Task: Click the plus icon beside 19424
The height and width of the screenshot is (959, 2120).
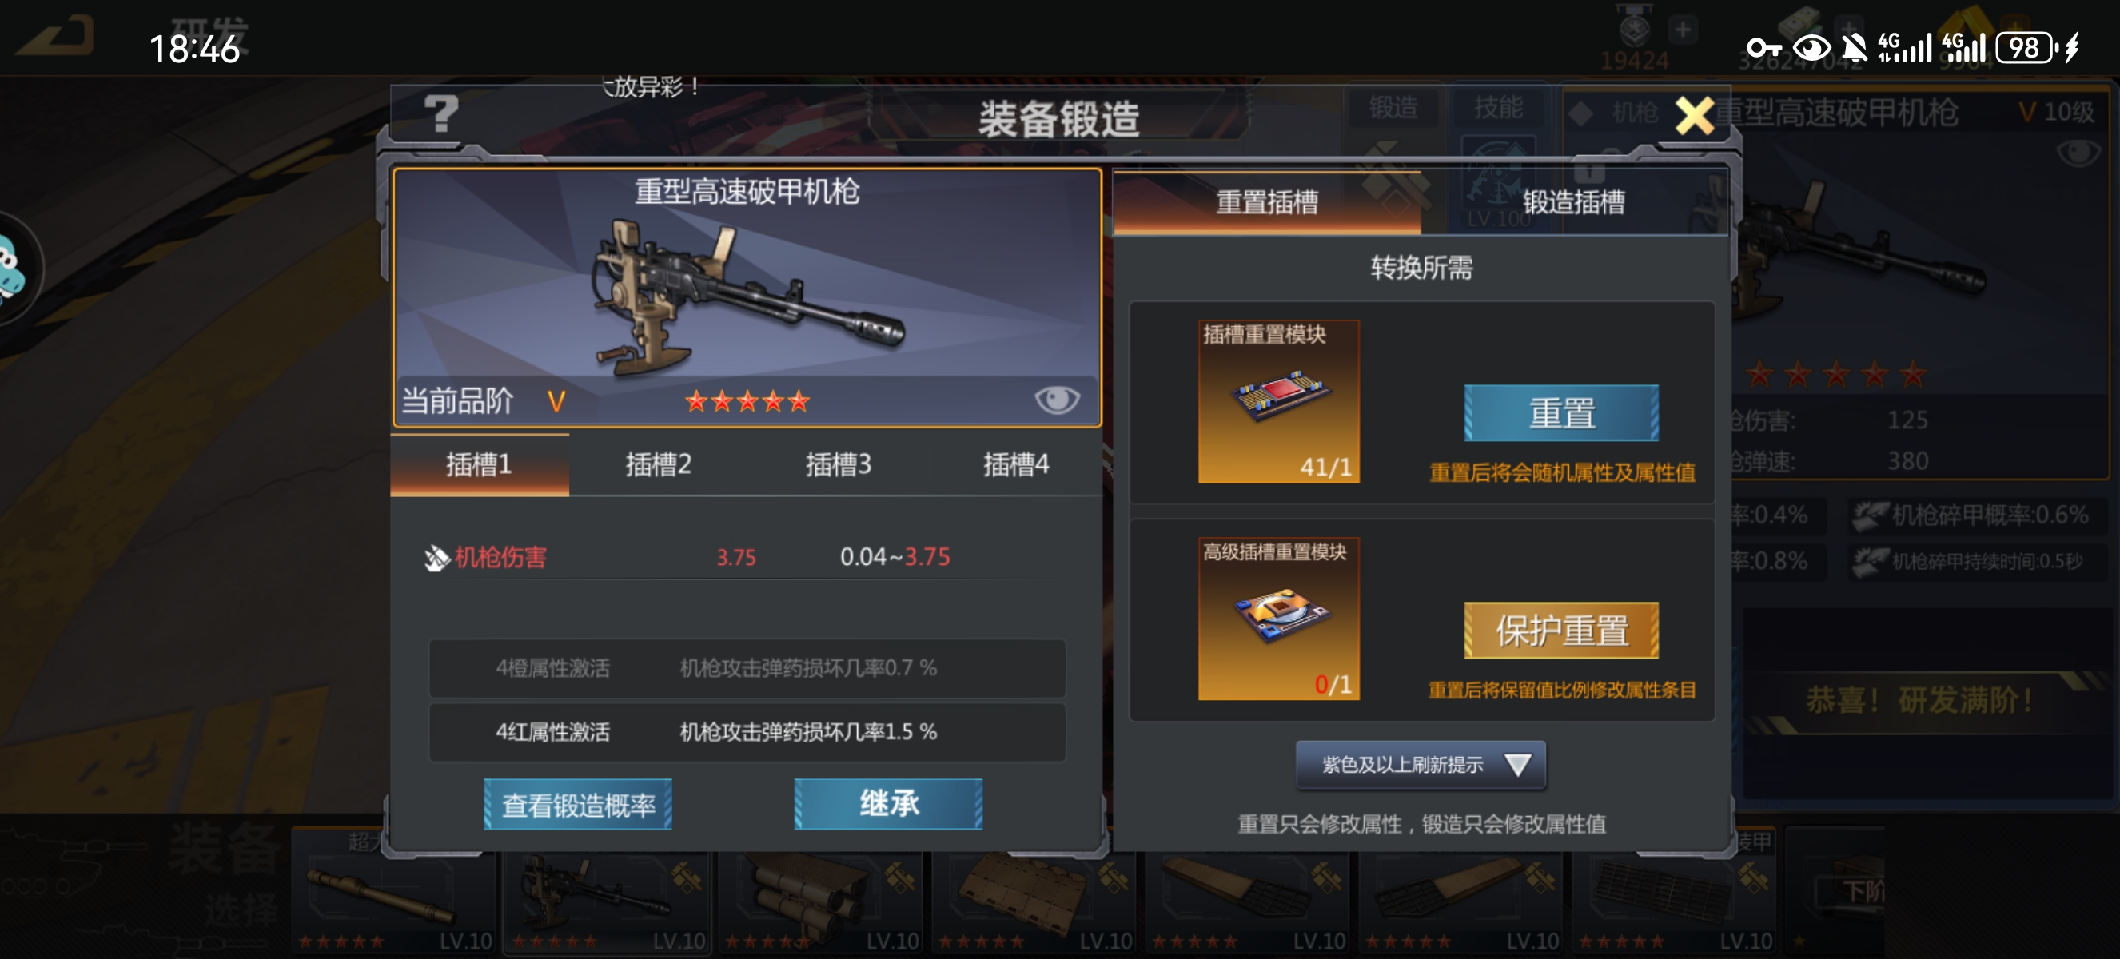Action: 1682,30
